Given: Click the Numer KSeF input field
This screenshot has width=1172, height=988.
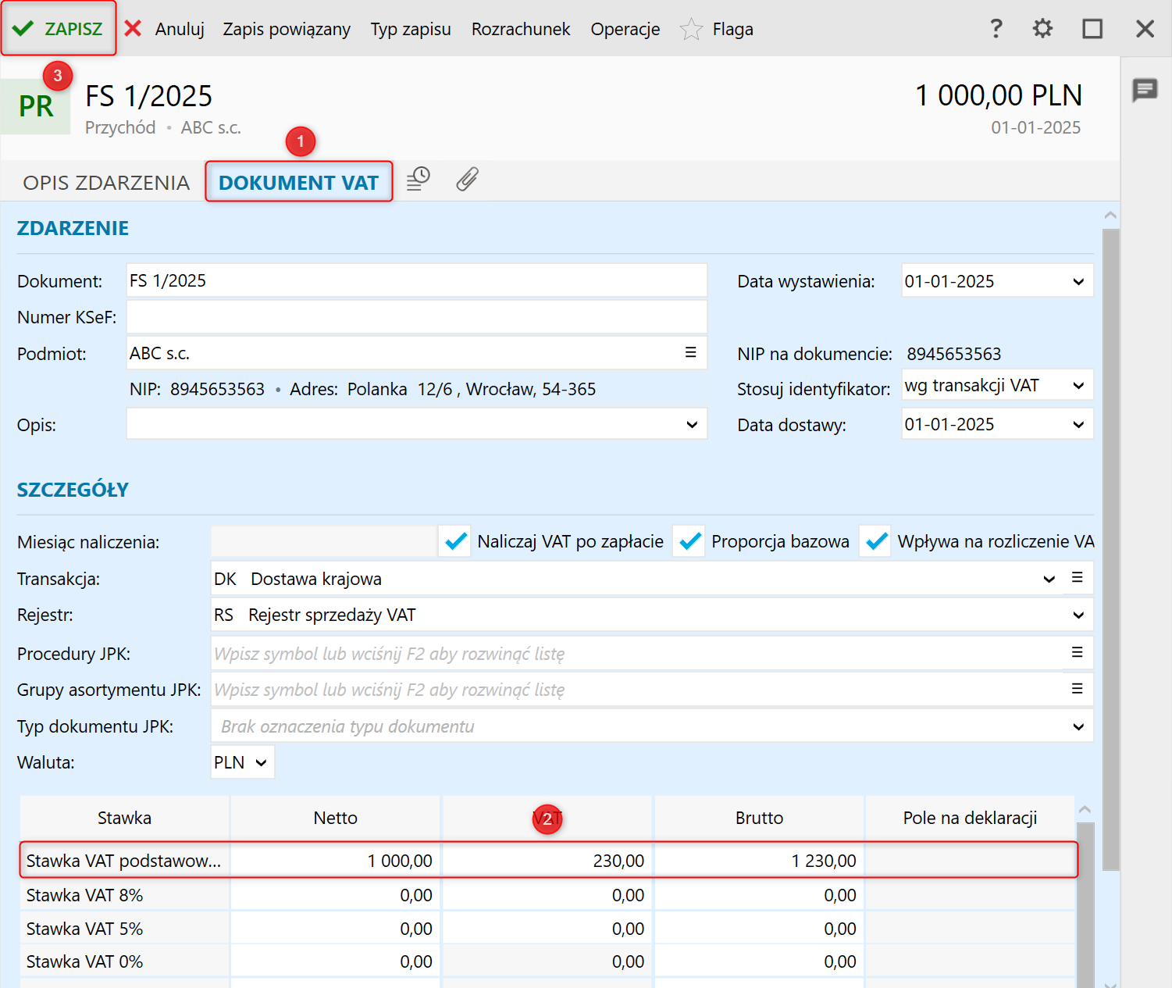Looking at the screenshot, I should pos(416,317).
